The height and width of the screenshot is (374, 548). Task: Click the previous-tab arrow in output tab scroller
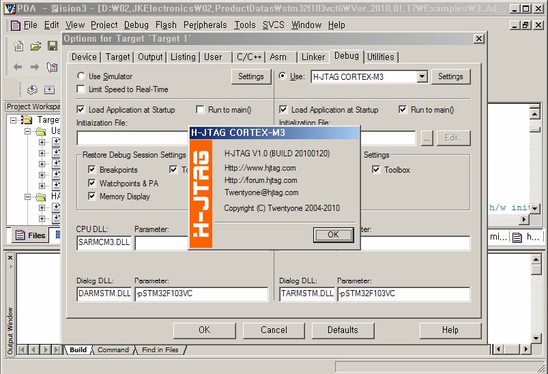point(33,349)
